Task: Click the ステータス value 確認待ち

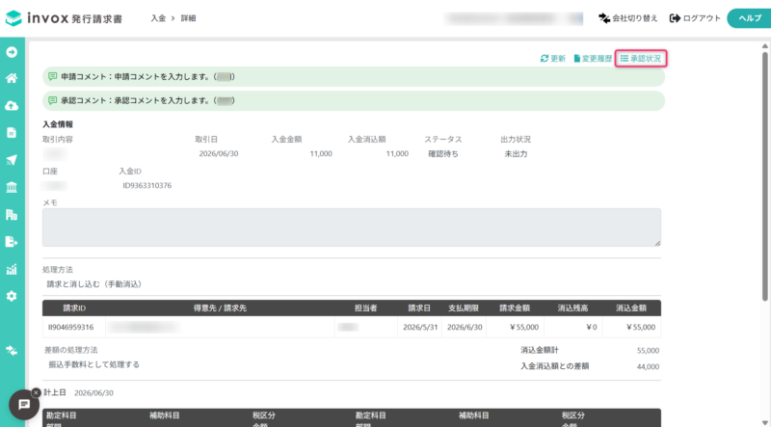Action: [443, 153]
